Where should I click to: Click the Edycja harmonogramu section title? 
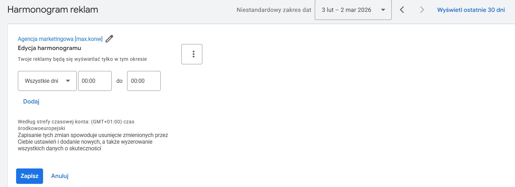click(x=49, y=48)
